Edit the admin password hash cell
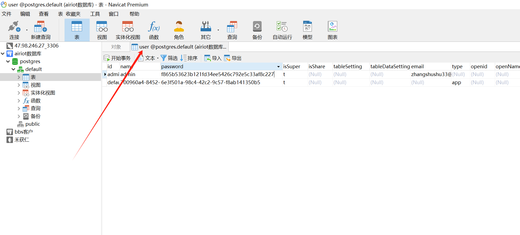The height and width of the screenshot is (235, 520). click(221, 74)
